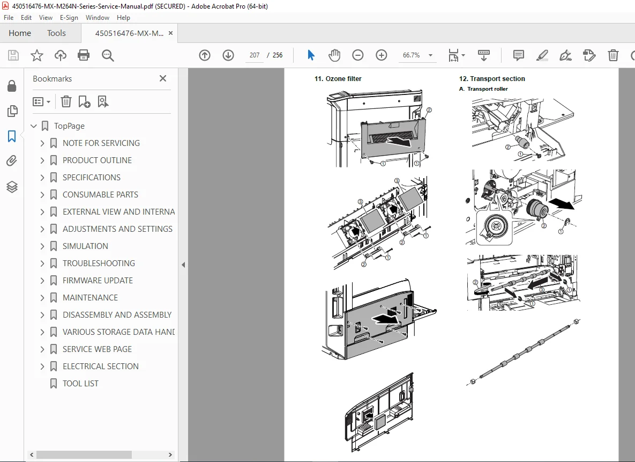Jump to DISASSEMBLY AND ASSEMBLY bookmark
The height and width of the screenshot is (462, 635).
click(x=117, y=315)
